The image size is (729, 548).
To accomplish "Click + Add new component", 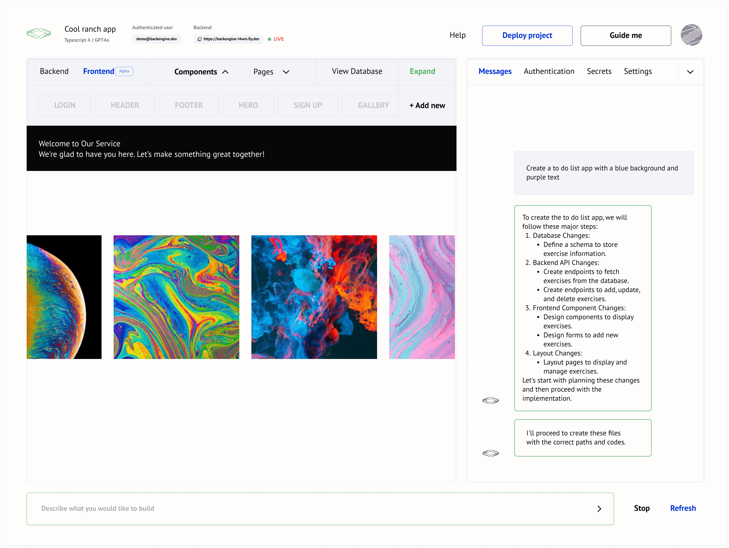I will click(427, 105).
